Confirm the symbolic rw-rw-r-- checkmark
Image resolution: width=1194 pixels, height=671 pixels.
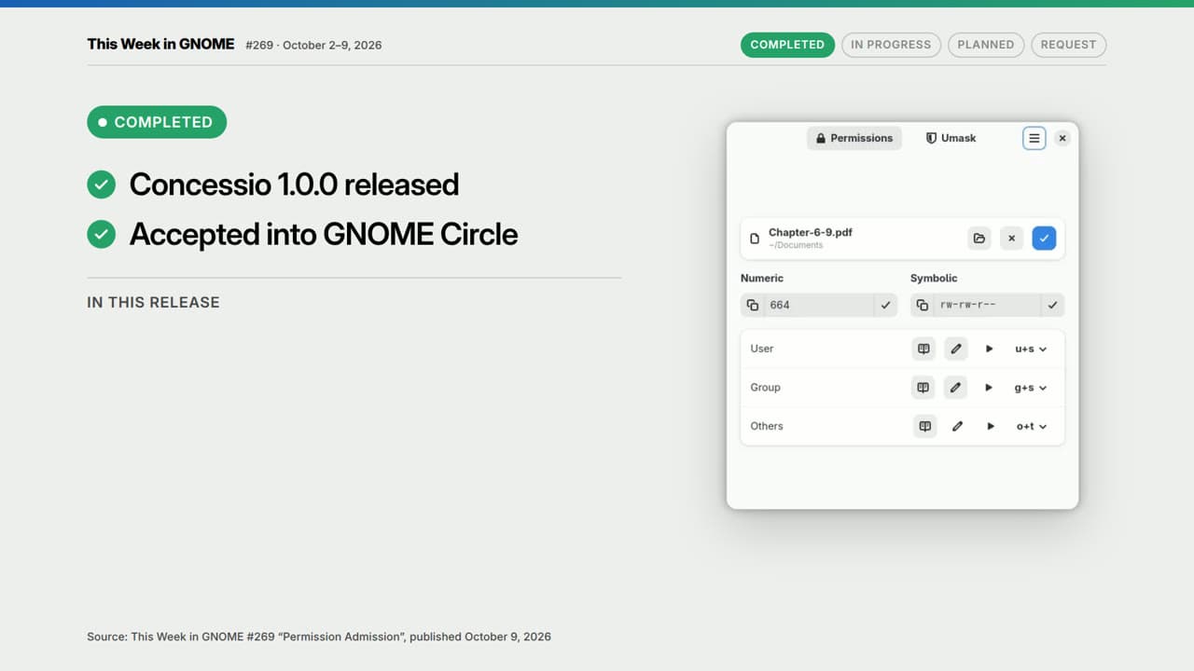tap(1052, 305)
